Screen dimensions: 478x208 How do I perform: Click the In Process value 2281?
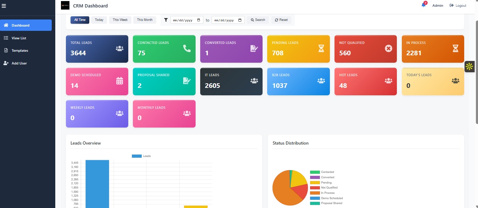414,53
